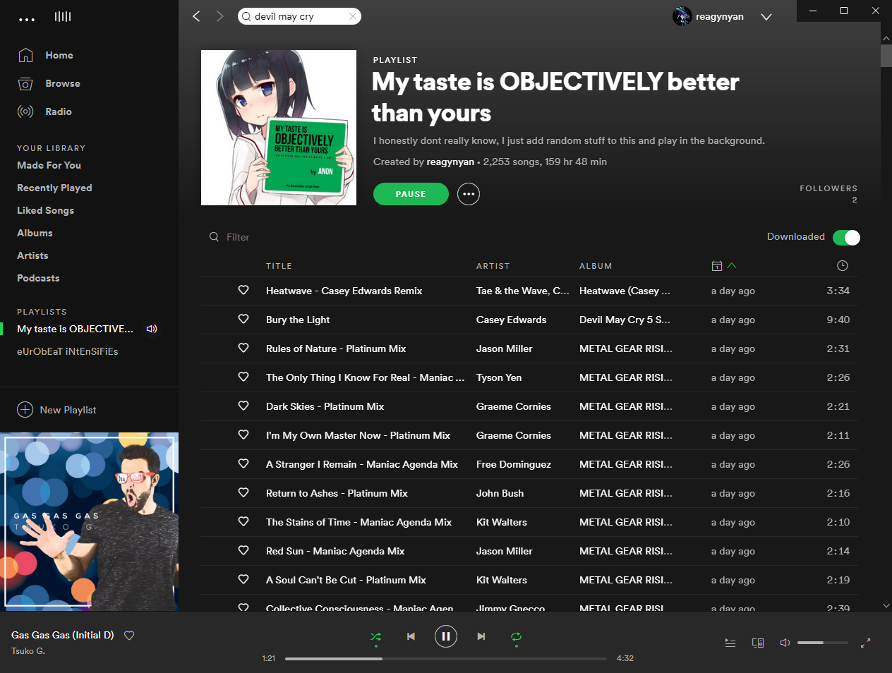The width and height of the screenshot is (892, 673).
Task: Open the three-dot app menu
Action: [27, 19]
